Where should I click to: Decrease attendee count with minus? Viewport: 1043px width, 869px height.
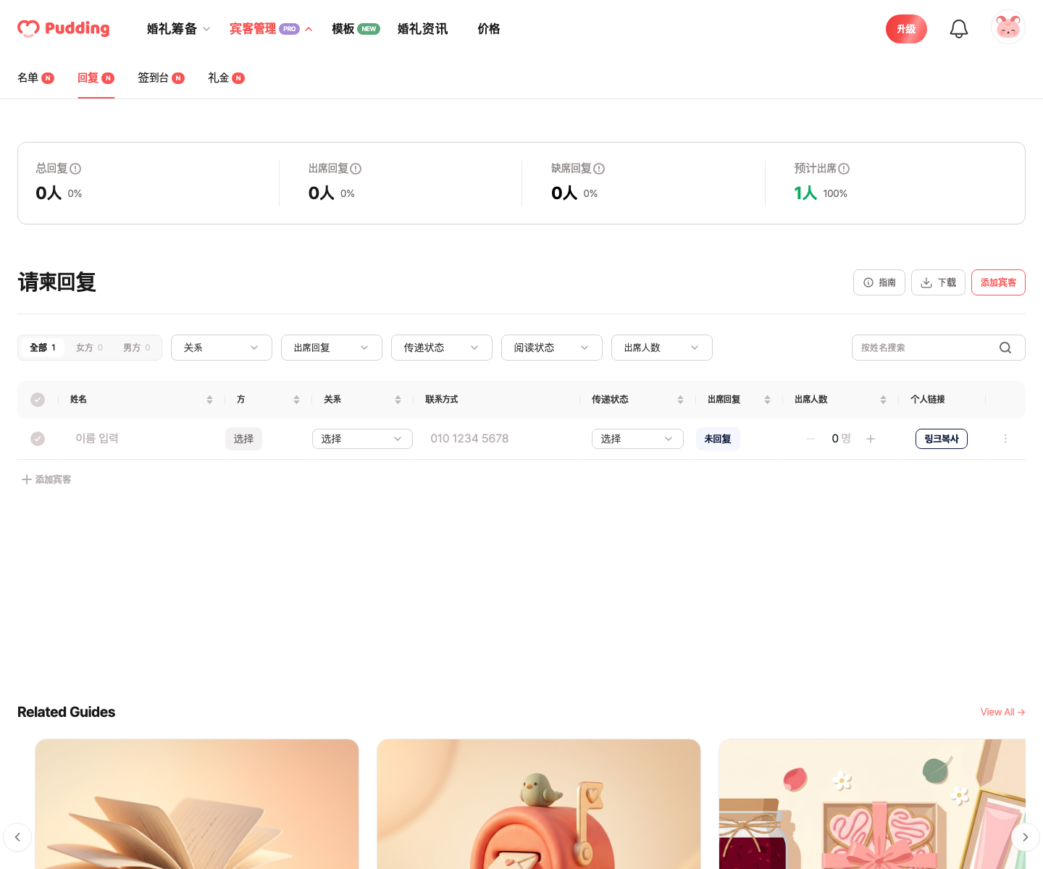coord(810,439)
